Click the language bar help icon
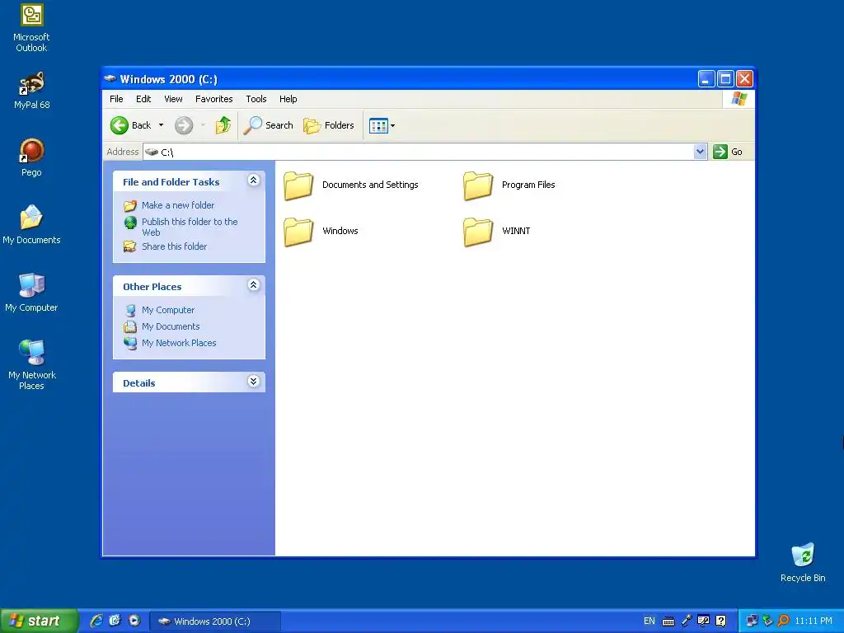 click(721, 621)
